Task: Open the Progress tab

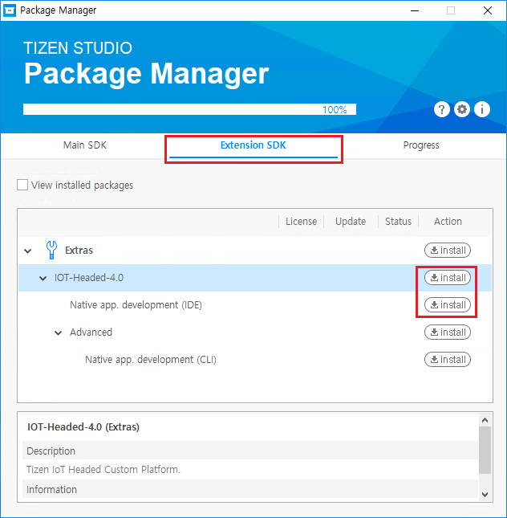Action: click(x=421, y=145)
